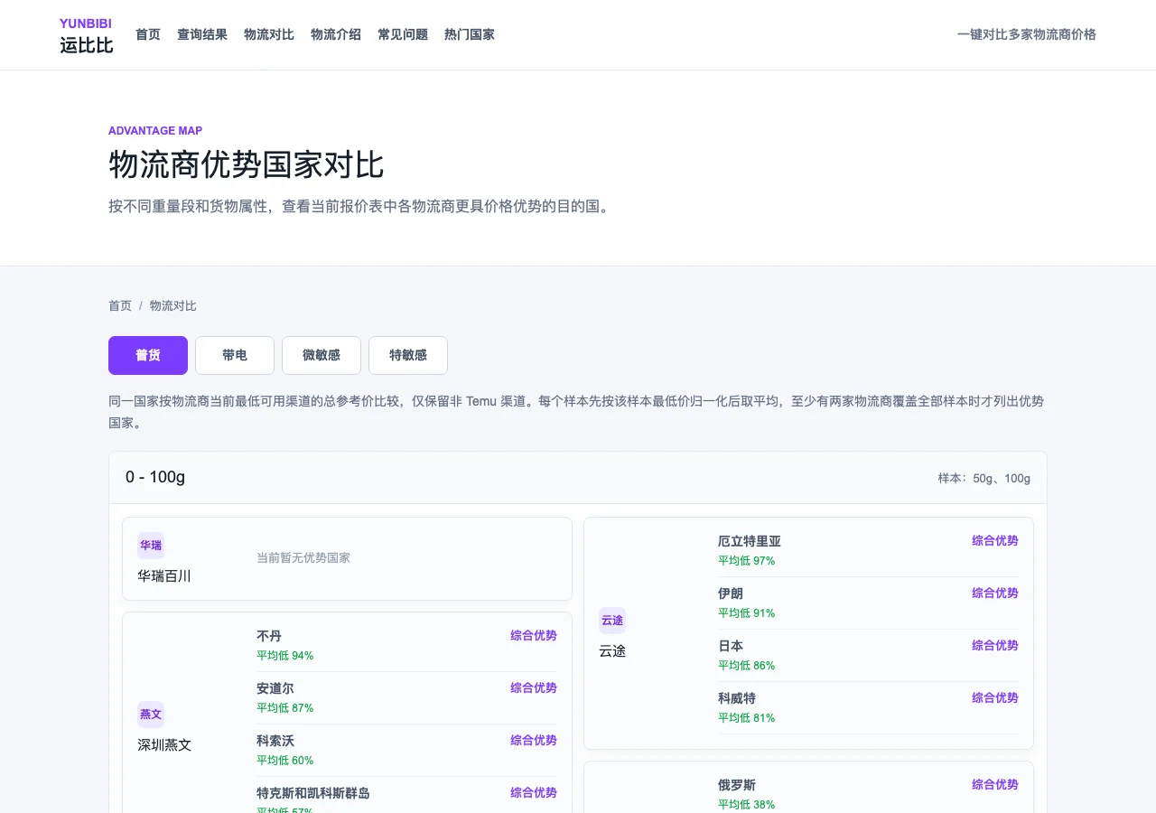This screenshot has width=1156, height=813.
Task: Click 综合优势 tag in the 安道尔 row
Action: (534, 687)
